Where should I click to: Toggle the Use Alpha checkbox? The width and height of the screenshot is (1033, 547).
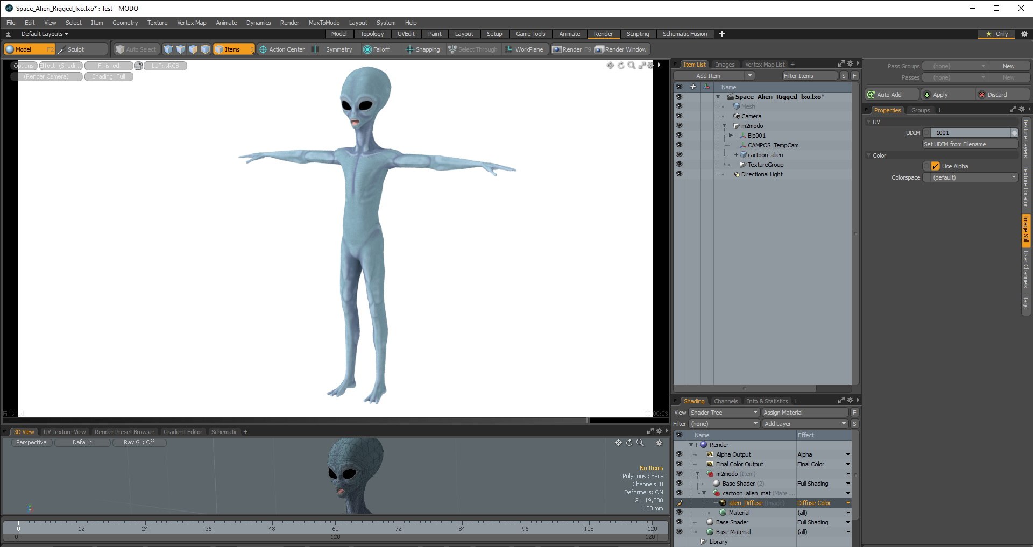(x=935, y=166)
